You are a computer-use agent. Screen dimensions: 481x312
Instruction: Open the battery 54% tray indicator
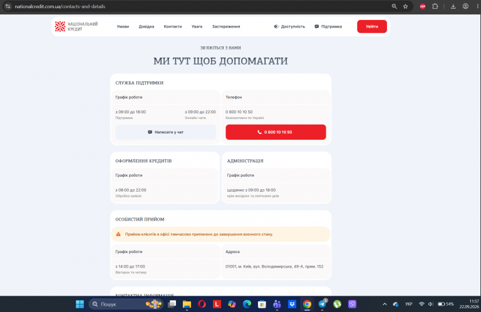446,304
